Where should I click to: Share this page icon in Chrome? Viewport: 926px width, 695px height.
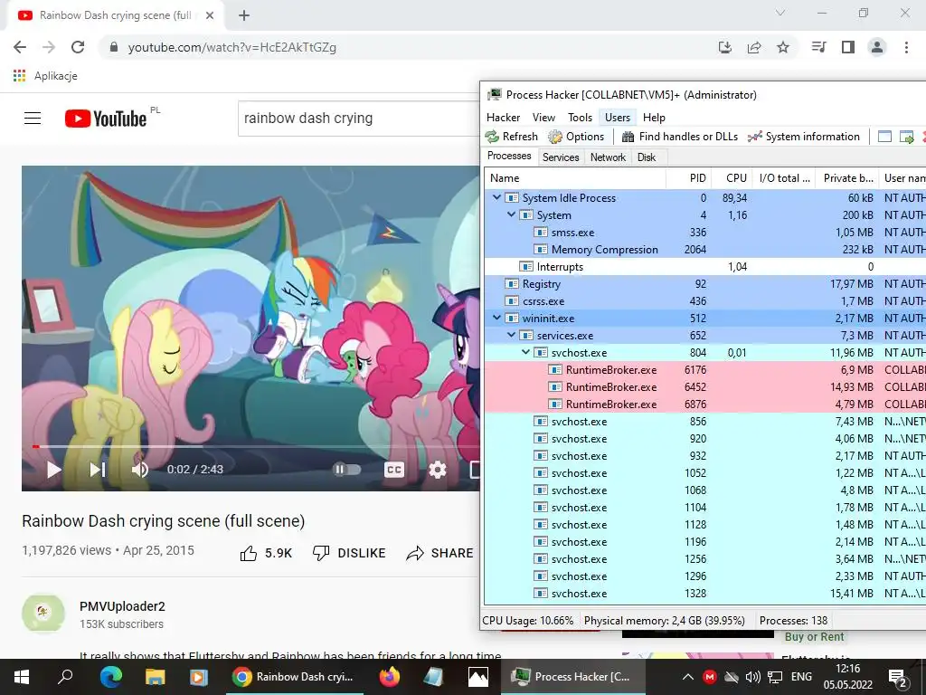[x=754, y=47]
